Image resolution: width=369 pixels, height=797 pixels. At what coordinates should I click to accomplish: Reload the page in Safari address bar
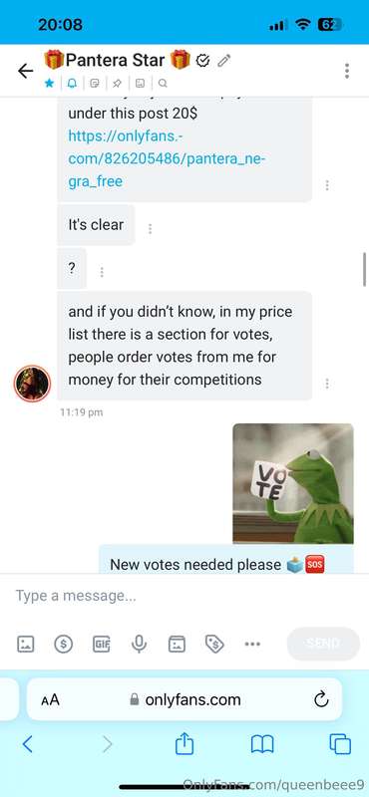321,700
